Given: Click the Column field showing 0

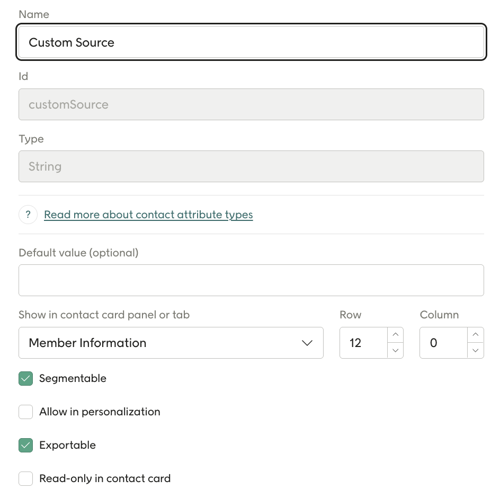Looking at the screenshot, I should pos(445,343).
